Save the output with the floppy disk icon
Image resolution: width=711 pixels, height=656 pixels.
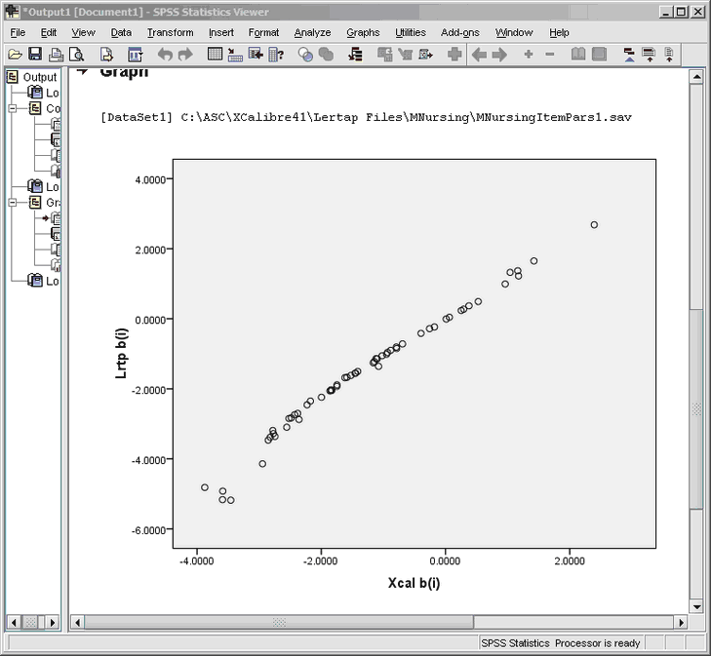(35, 55)
